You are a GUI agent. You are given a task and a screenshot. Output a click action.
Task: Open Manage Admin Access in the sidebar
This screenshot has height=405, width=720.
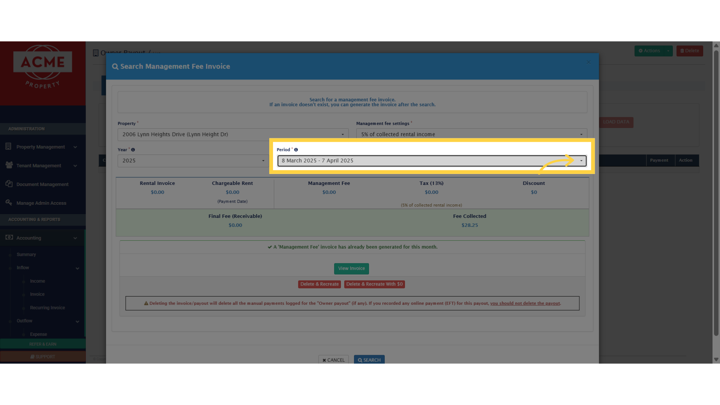point(43,203)
